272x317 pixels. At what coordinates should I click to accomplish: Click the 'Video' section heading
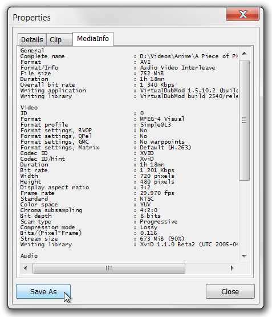pos(29,107)
